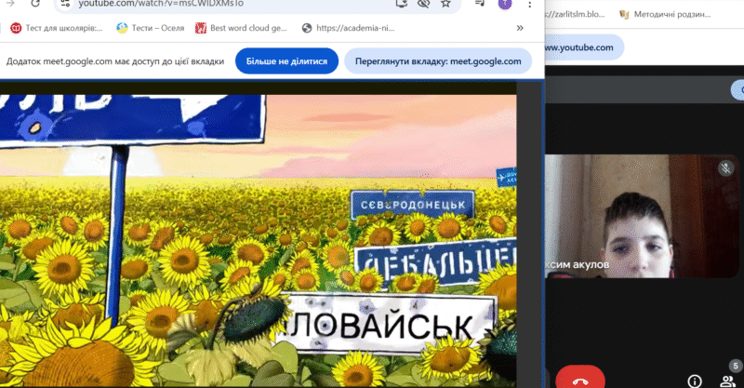
Task: Open the 'Тест для школярів' bookmark
Action: tap(56, 28)
